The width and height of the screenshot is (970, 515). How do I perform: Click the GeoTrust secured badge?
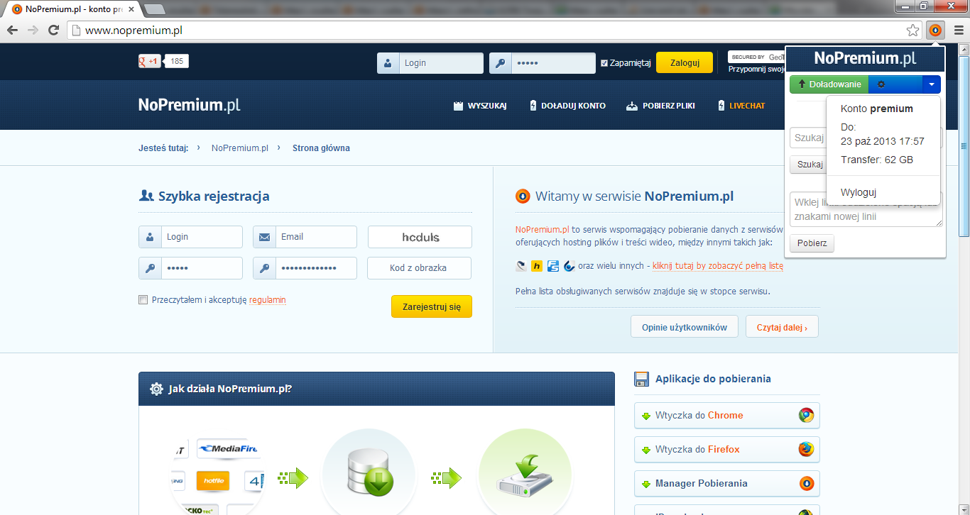coord(756,57)
